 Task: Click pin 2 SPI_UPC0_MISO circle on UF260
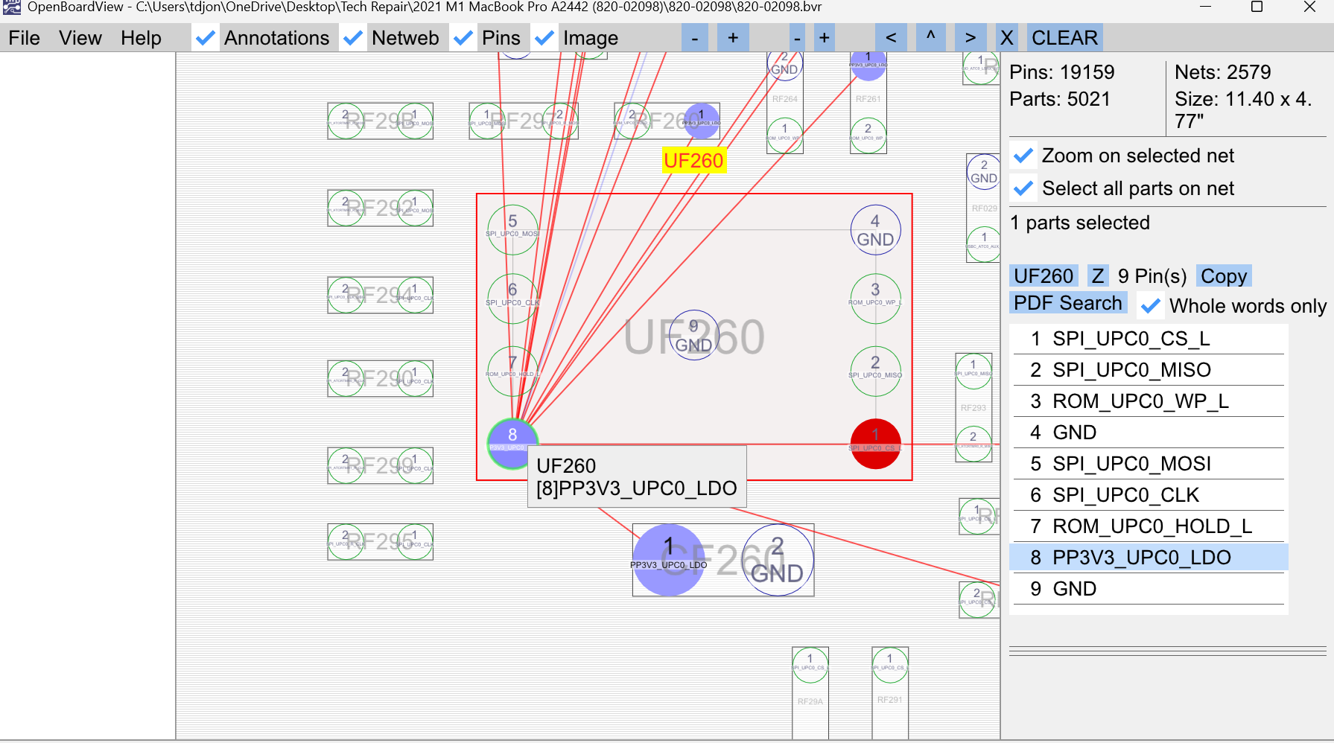click(875, 371)
